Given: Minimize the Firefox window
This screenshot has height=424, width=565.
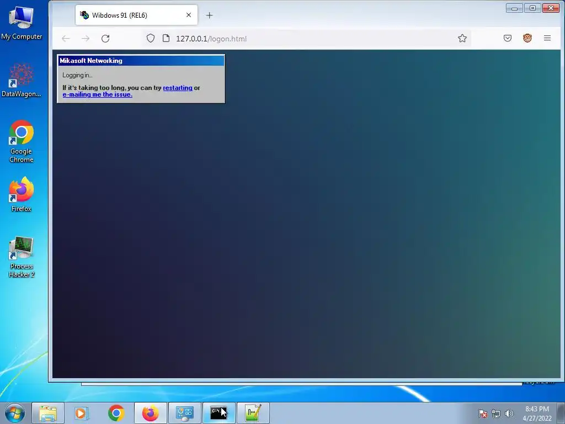Looking at the screenshot, I should point(515,8).
